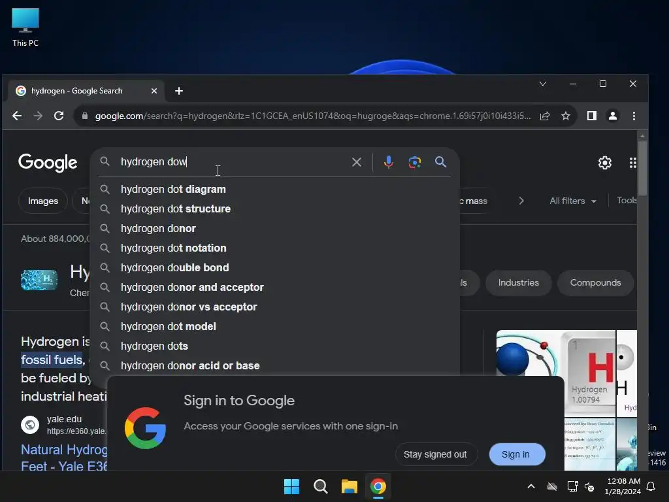Open Chrome three-dot menu
This screenshot has height=502, width=669.
click(x=634, y=116)
